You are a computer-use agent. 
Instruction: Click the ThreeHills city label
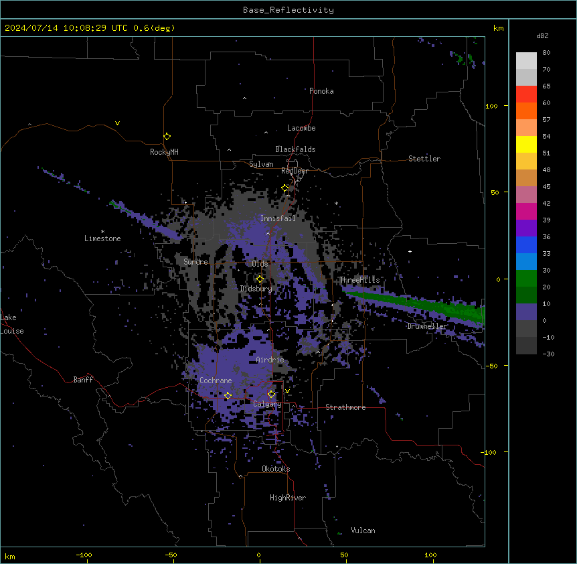(359, 280)
